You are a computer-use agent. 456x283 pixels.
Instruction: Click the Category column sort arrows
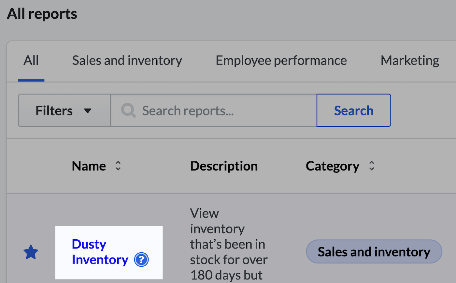point(372,166)
